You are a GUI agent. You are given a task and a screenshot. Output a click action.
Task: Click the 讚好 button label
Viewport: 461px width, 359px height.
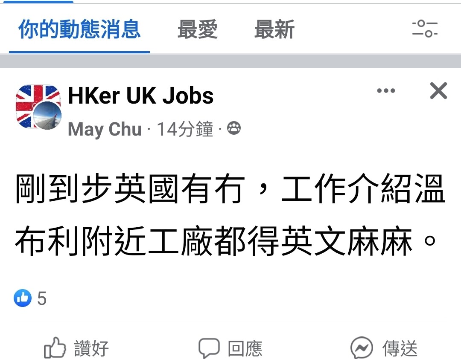91,348
